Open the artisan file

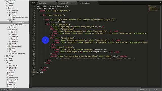11,75
